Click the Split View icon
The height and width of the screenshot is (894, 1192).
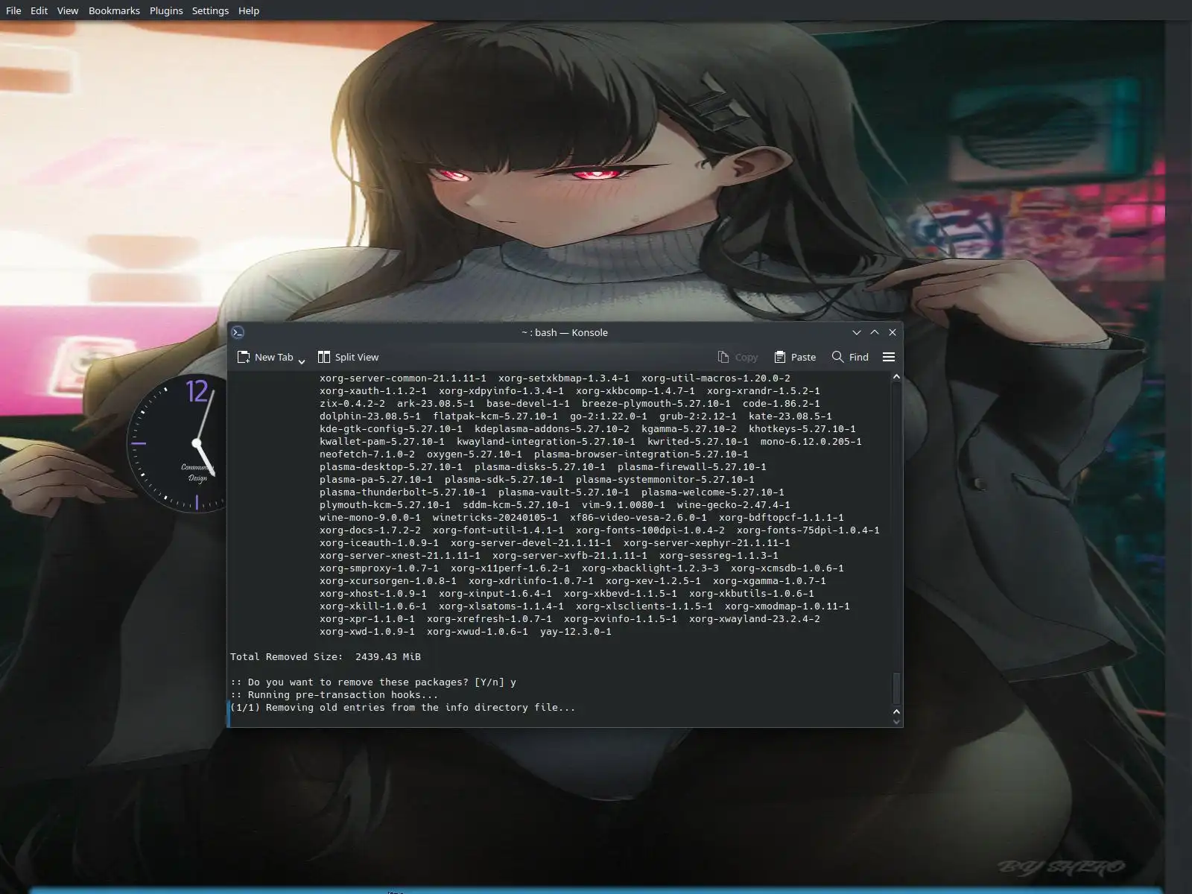(324, 357)
